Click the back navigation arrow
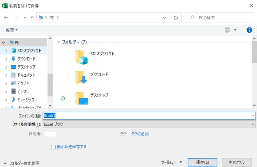 click(6, 18)
